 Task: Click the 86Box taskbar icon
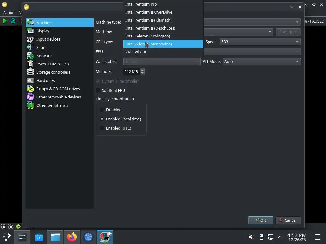click(105, 237)
